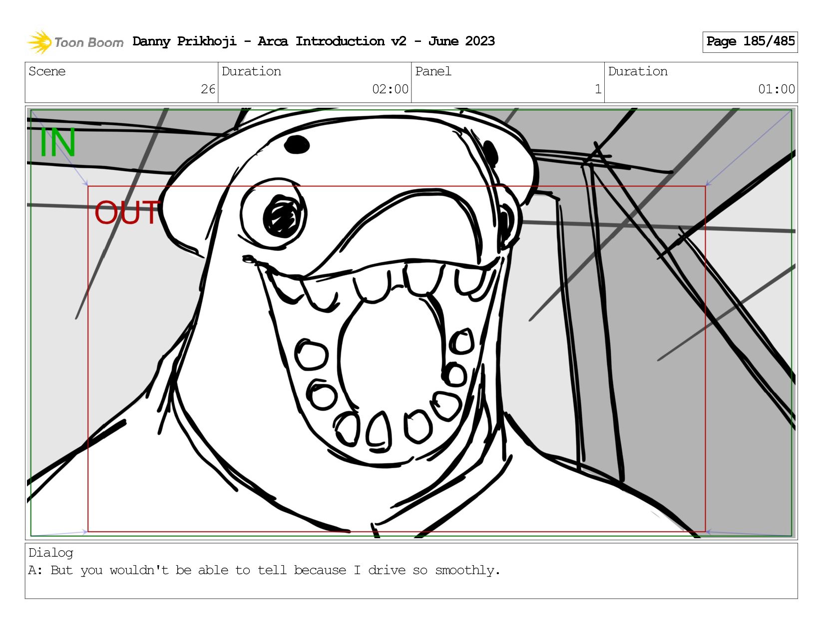Select the scene number '26'
Screen dimensions: 824x636
tap(208, 89)
